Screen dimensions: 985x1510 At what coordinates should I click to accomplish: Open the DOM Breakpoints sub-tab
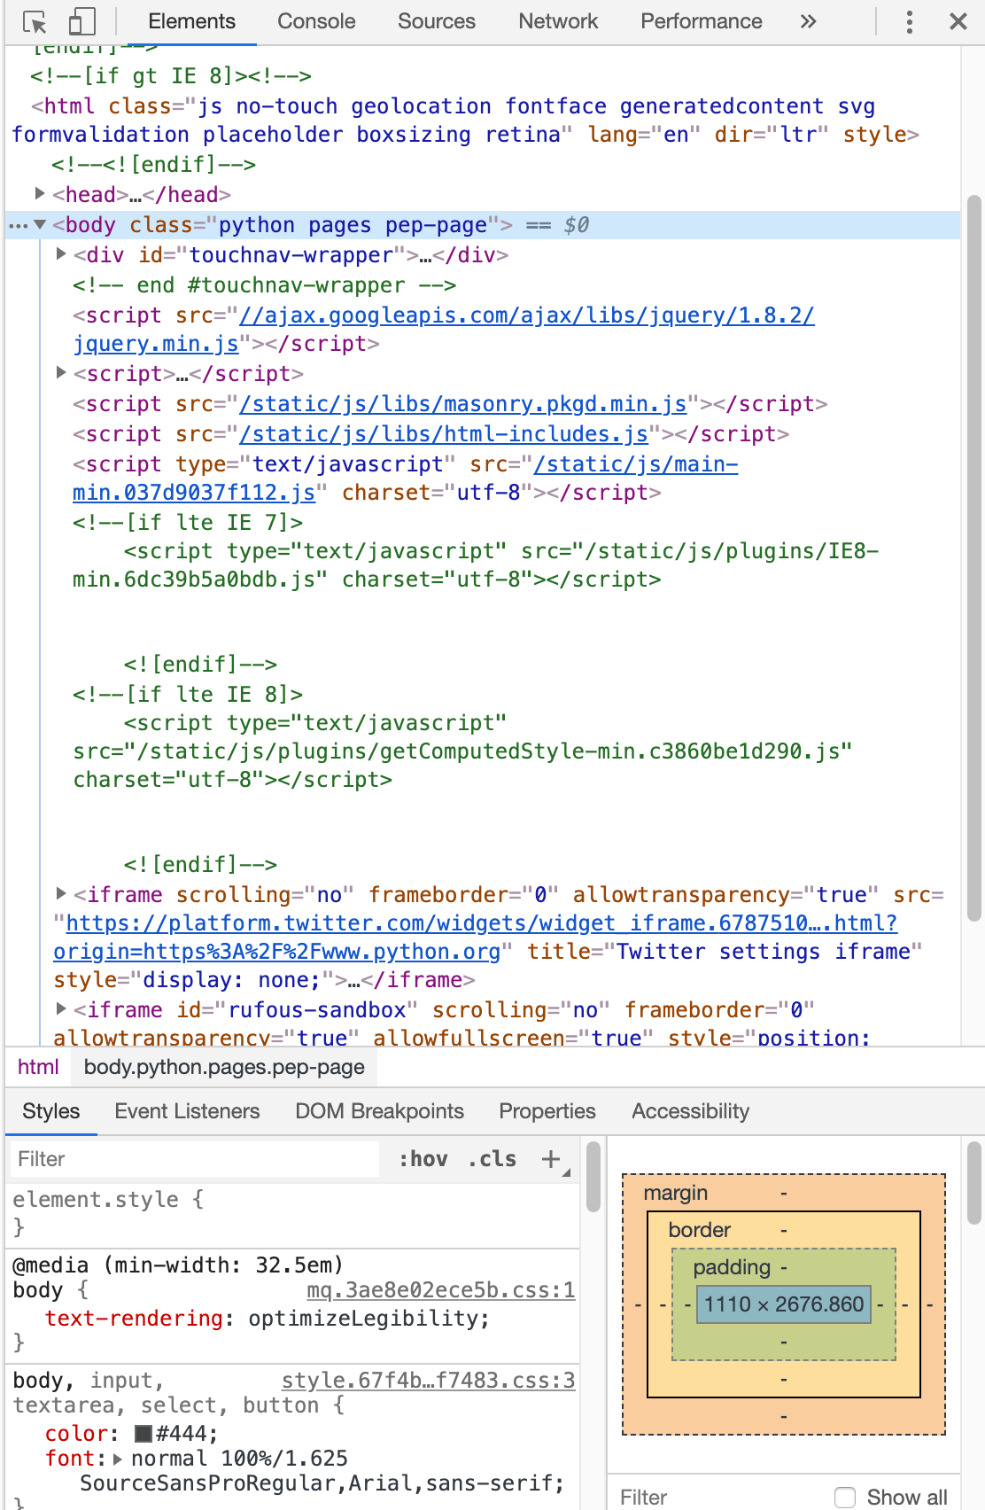[379, 1111]
